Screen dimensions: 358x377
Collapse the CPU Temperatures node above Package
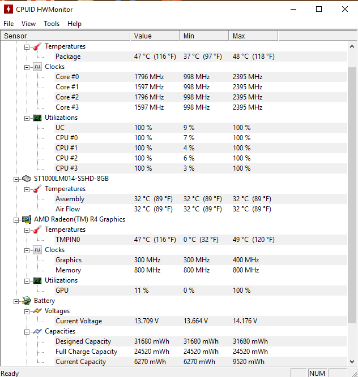(27, 47)
